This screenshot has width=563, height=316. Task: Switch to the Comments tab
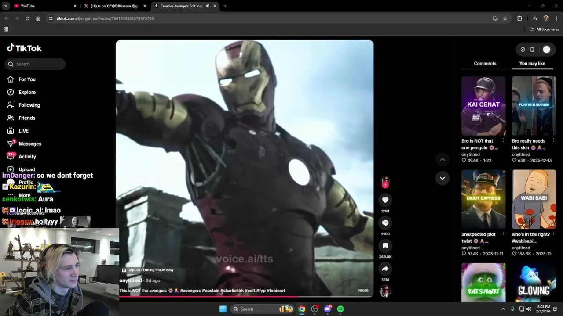(x=485, y=64)
